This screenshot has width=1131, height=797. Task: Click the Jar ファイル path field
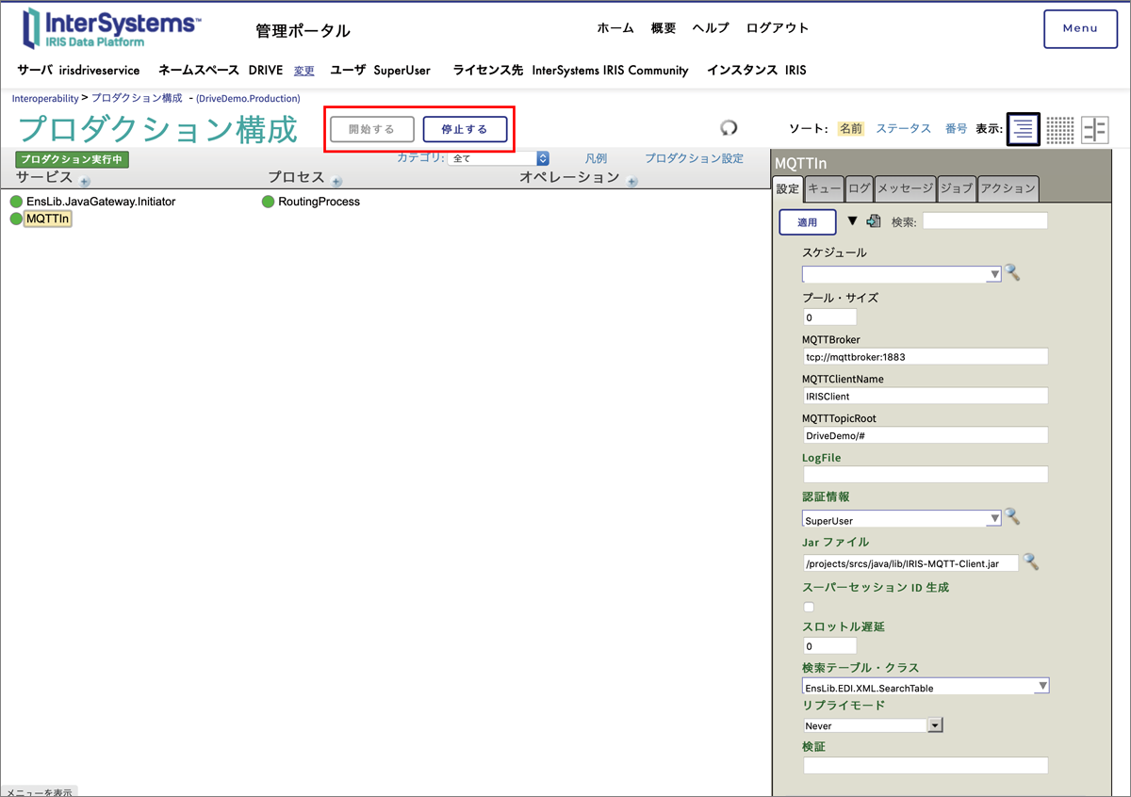point(910,563)
